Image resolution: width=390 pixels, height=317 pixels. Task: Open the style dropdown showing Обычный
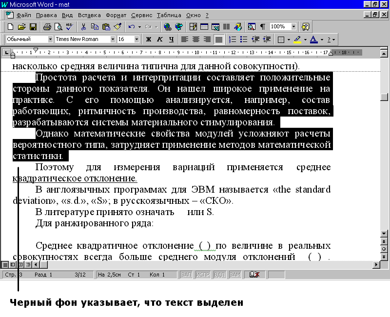click(50, 40)
